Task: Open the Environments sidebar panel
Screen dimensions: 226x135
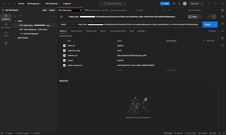Action: 6,26
